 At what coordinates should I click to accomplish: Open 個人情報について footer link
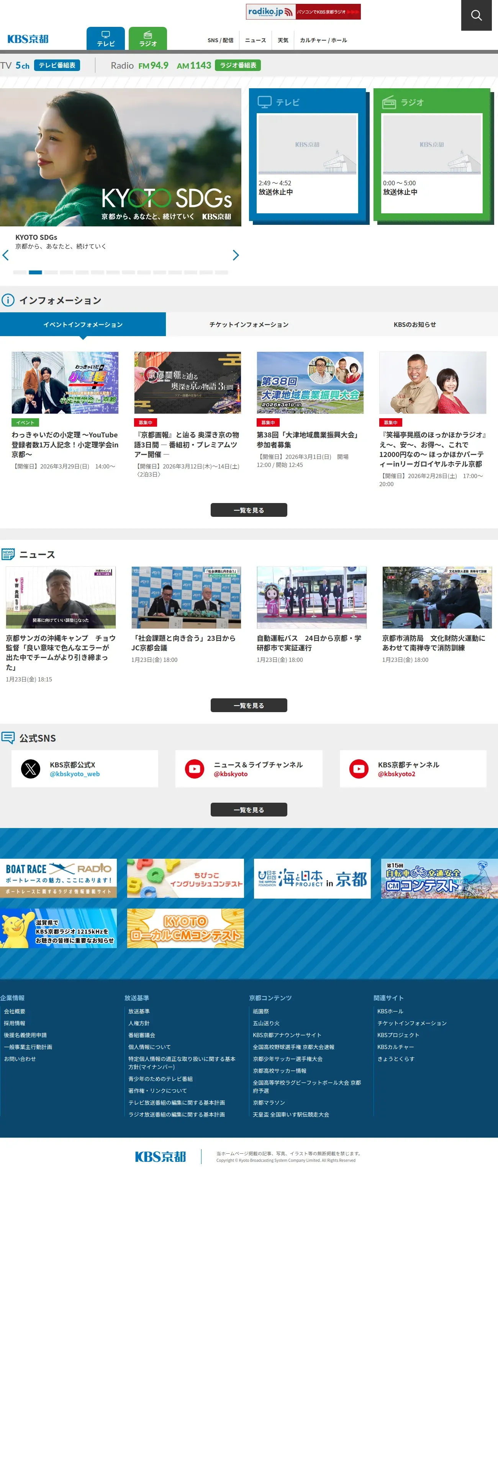click(149, 1047)
